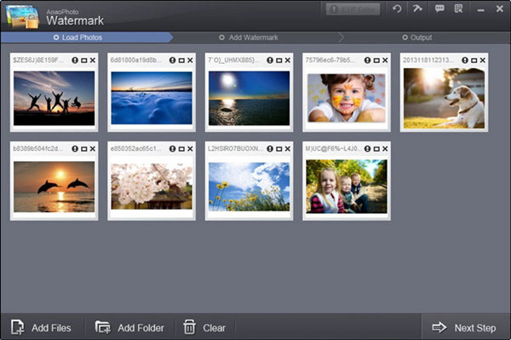Screen dimensions: 511x340
Task: Preview the e850352ac65c1 photo via rectangle icon
Action: click(181, 148)
